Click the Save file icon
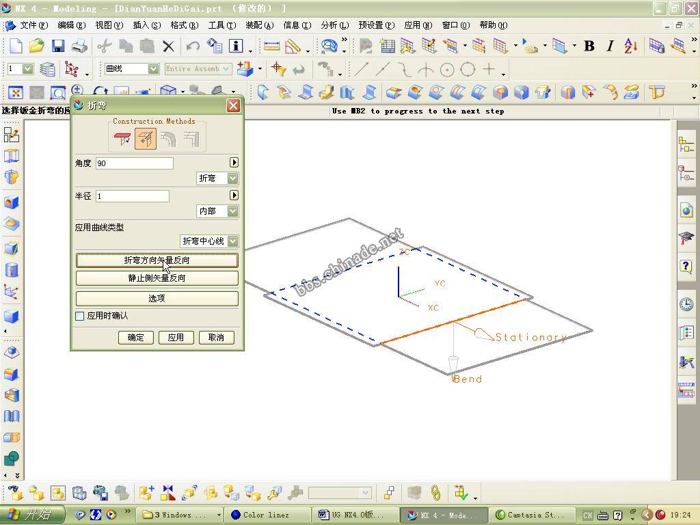This screenshot has width=700, height=525. [x=58, y=46]
